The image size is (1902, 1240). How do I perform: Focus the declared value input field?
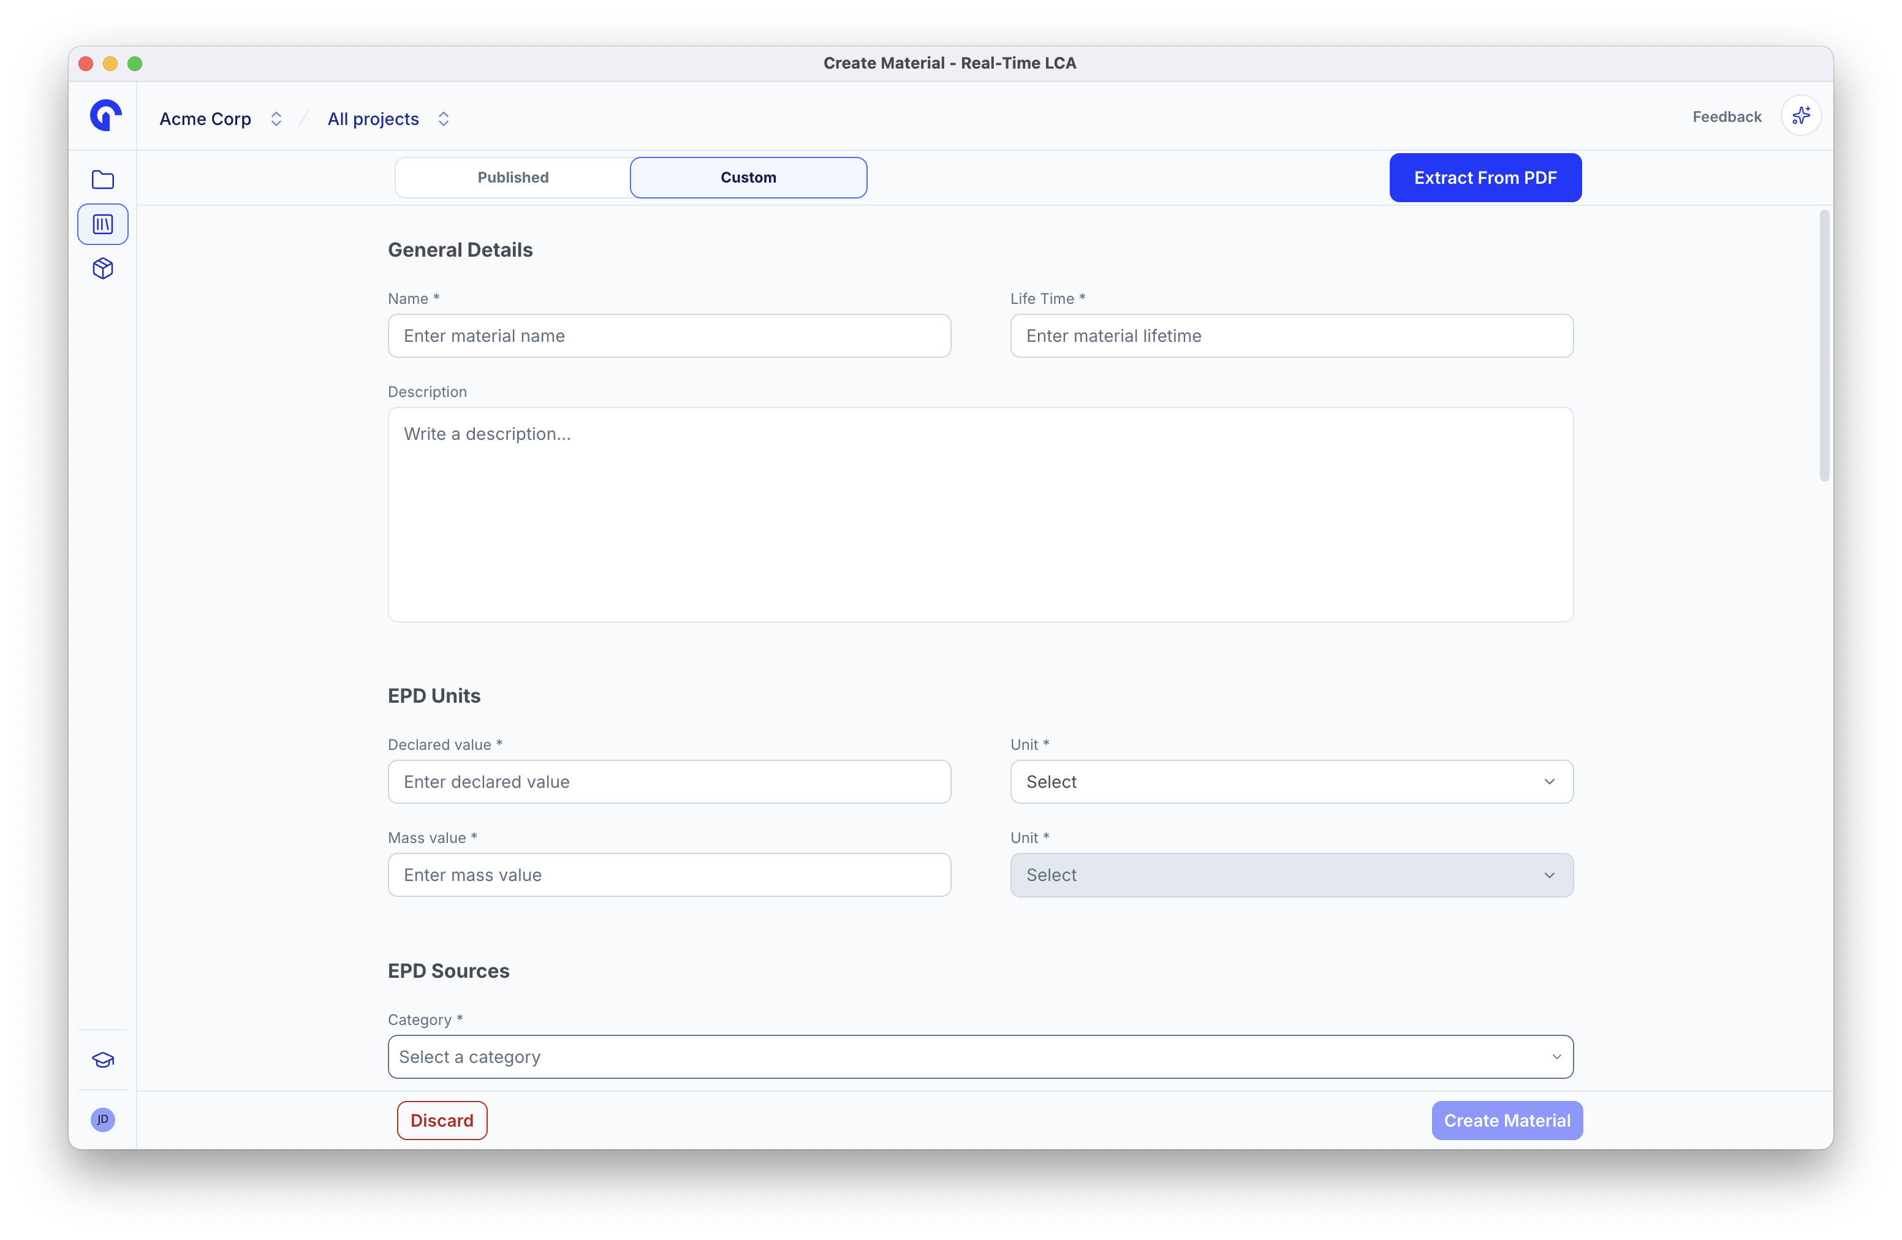click(x=669, y=781)
